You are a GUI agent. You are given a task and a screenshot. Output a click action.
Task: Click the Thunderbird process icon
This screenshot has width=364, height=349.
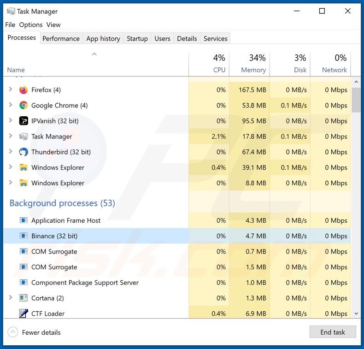pyautogui.click(x=23, y=152)
